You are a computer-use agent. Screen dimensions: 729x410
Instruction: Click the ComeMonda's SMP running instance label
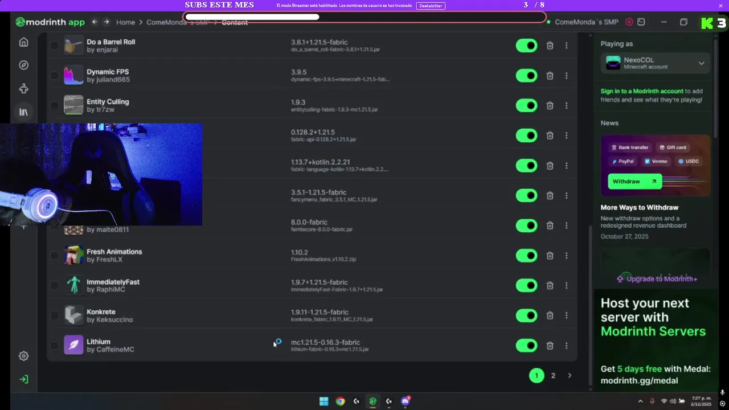tap(586, 22)
